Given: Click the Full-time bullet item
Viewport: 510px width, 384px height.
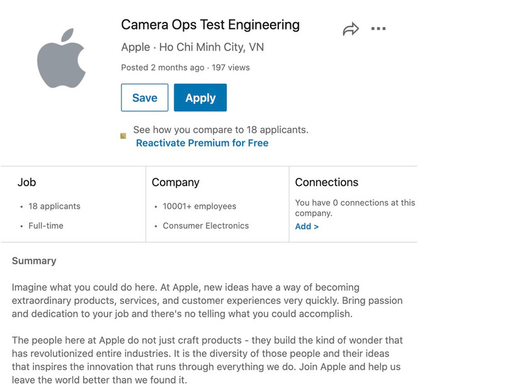Looking at the screenshot, I should click(46, 226).
